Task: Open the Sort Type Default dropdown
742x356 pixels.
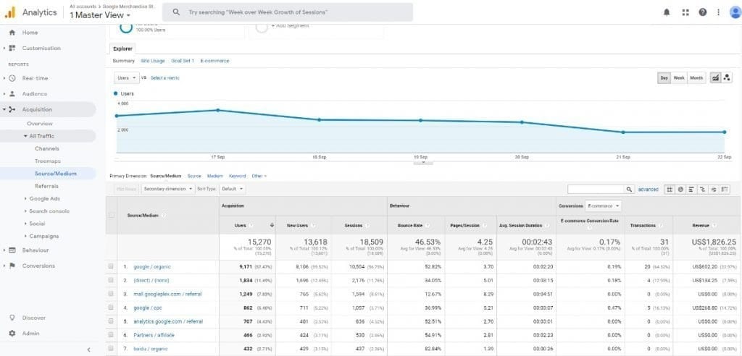Action: pyautogui.click(x=233, y=189)
